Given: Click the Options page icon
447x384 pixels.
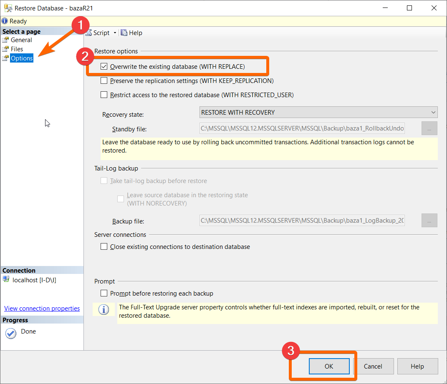Looking at the screenshot, I should (5, 58).
